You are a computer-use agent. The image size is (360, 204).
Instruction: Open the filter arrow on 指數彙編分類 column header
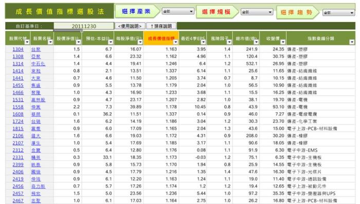coord(352,42)
